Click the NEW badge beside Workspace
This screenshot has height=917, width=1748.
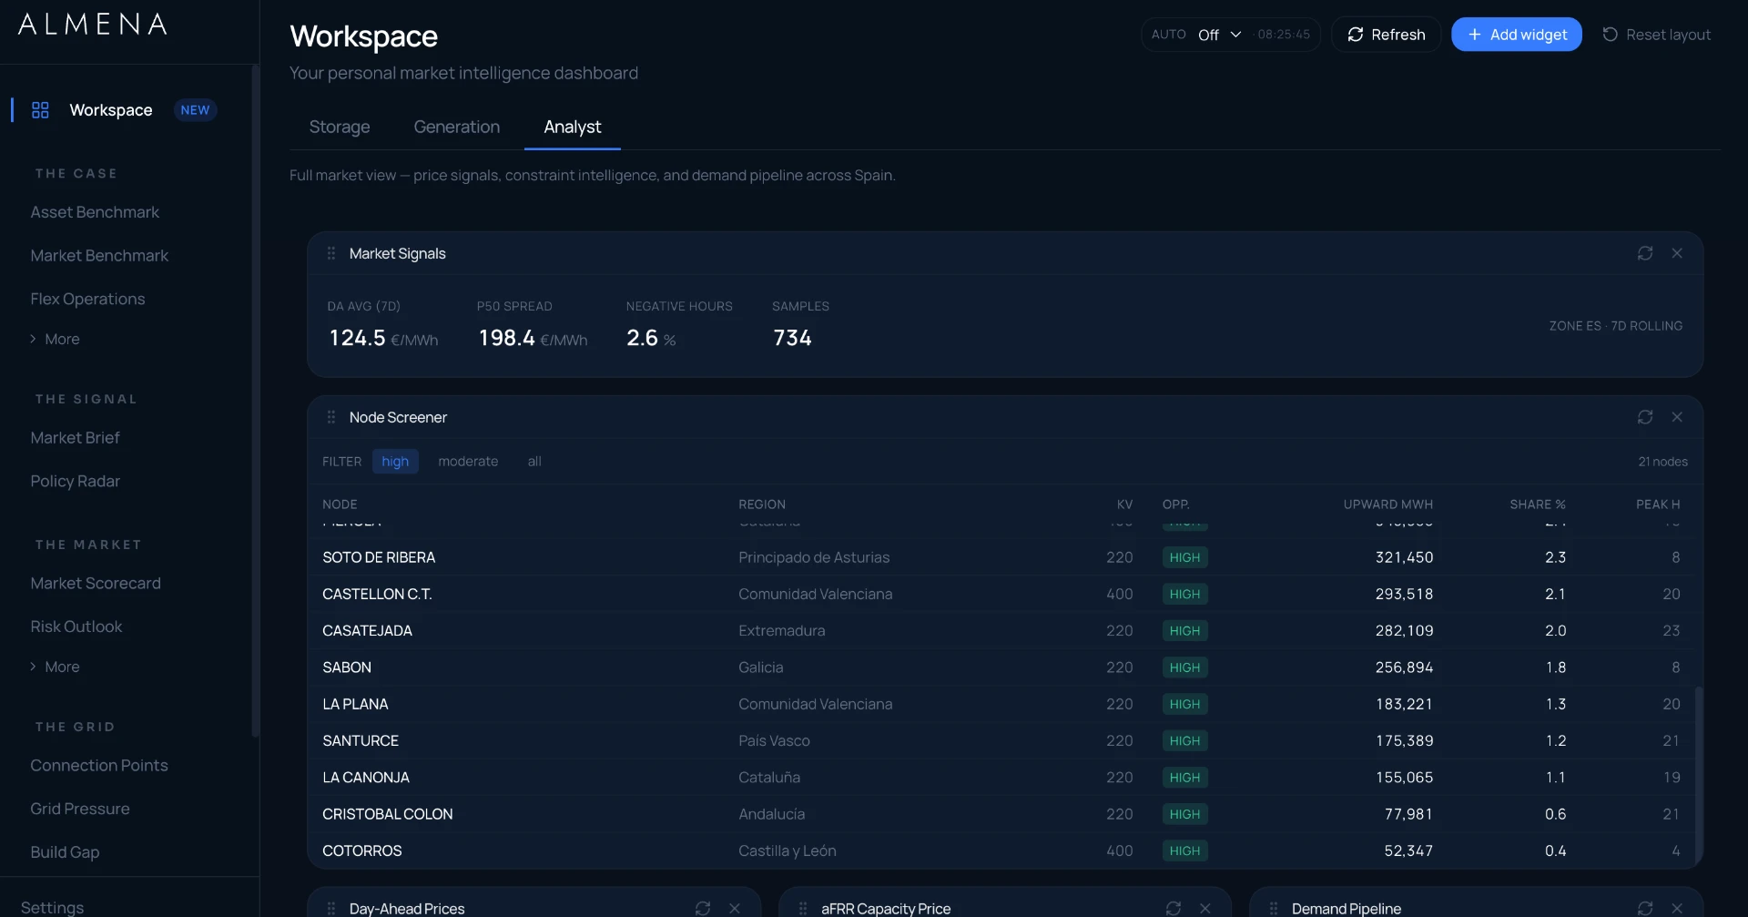pyautogui.click(x=195, y=110)
